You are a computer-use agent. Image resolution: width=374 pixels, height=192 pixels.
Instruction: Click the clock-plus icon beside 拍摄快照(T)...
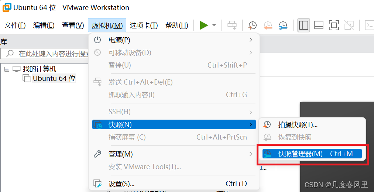point(267,124)
